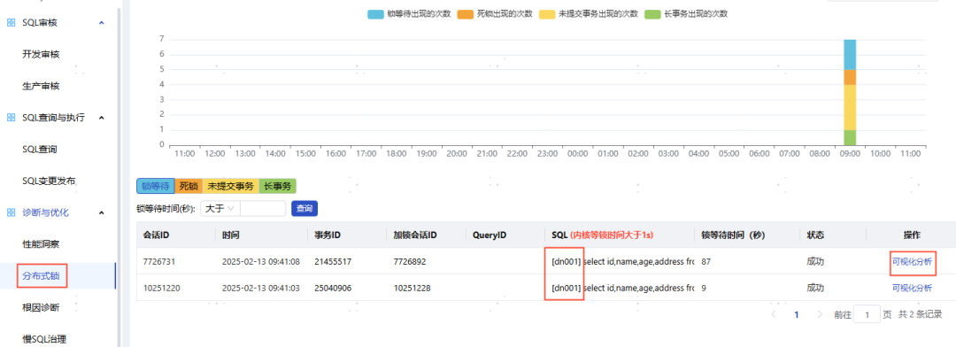The height and width of the screenshot is (347, 956).
Task: Collapse the SQL审核 section chevron
Action: click(101, 22)
